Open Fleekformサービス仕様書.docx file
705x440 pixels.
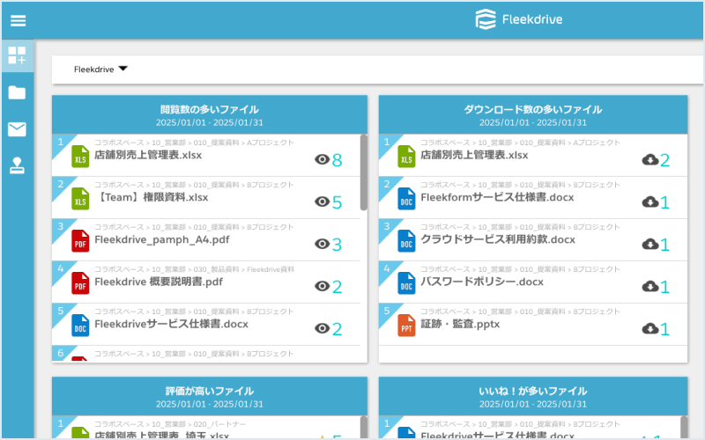(497, 197)
